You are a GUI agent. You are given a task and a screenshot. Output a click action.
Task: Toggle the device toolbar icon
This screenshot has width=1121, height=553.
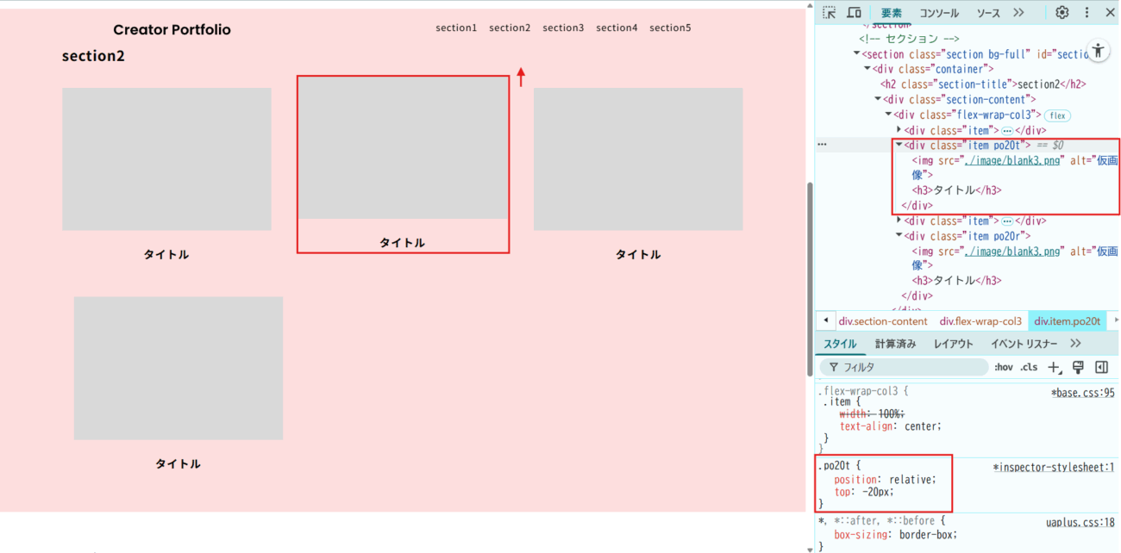pos(854,13)
